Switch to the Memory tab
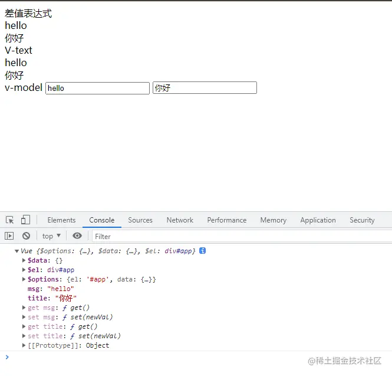The image size is (392, 376). (x=274, y=220)
